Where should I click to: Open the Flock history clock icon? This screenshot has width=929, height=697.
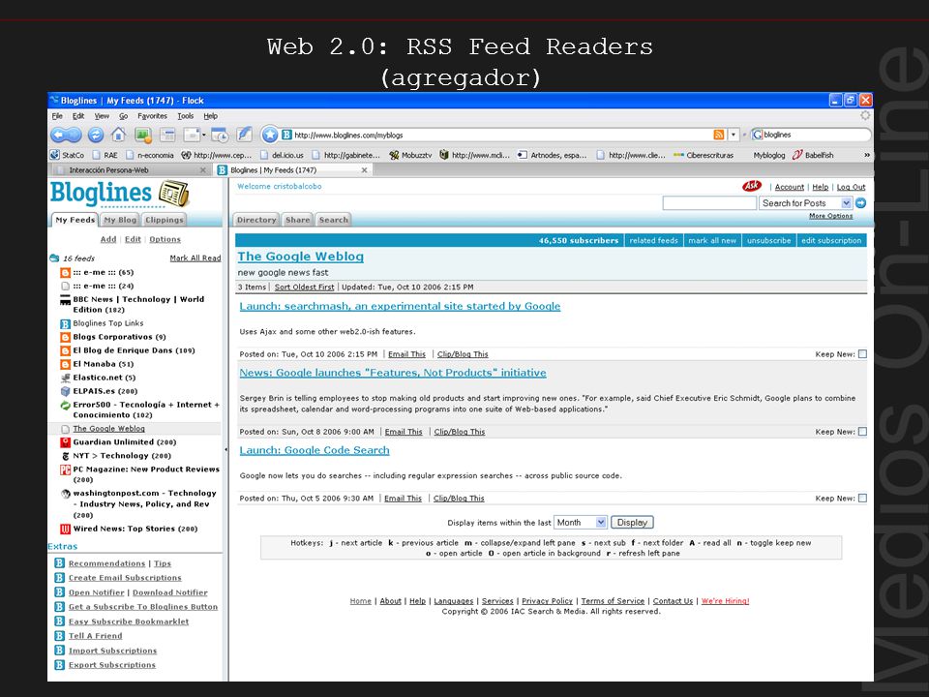pos(220,136)
